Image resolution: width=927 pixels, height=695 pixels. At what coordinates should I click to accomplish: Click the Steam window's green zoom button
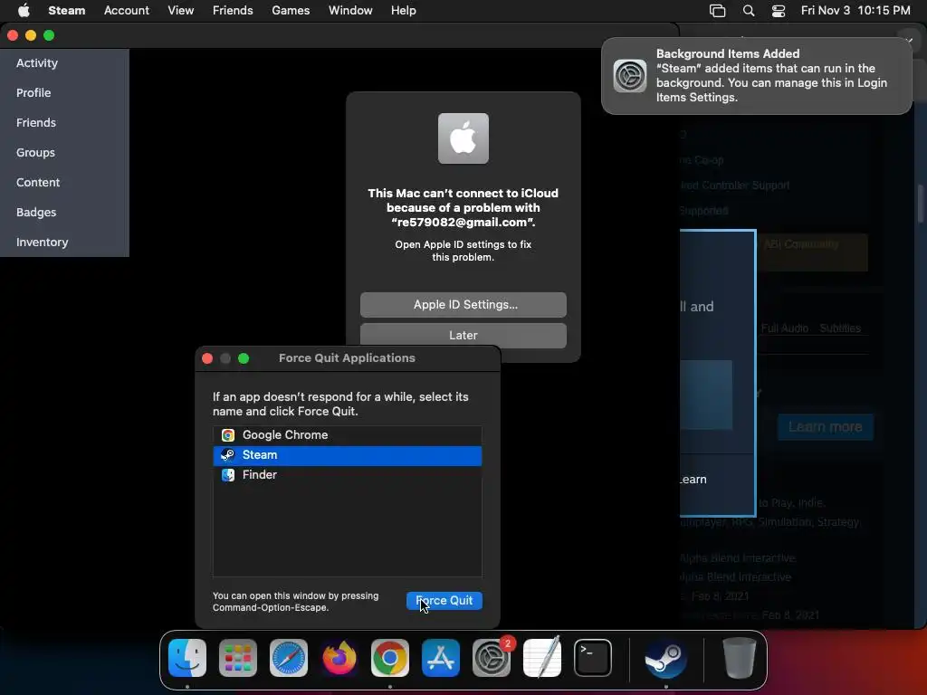pos(49,35)
